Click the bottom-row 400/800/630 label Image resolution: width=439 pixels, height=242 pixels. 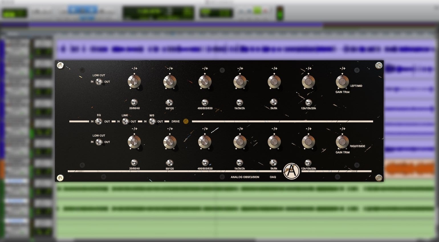(x=205, y=169)
